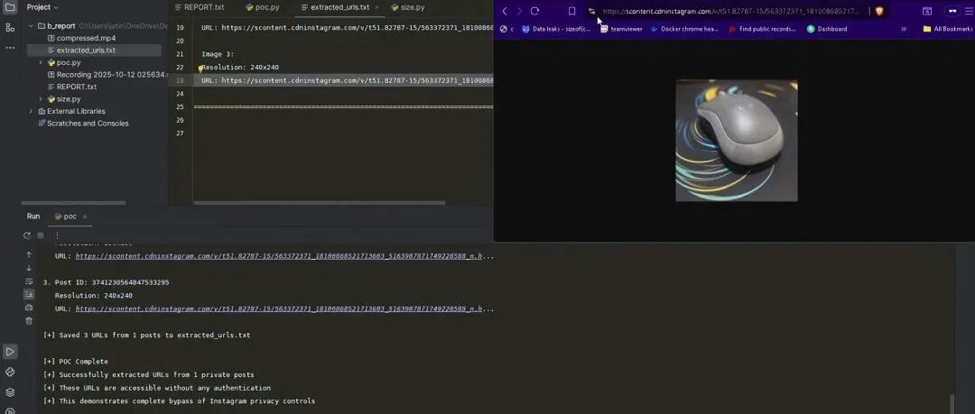Open the Data leaks bookmark
The image size is (975, 414).
click(556, 29)
